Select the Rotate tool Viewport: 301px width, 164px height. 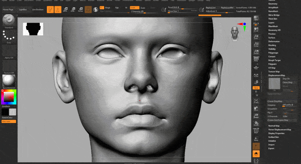tap(81, 10)
